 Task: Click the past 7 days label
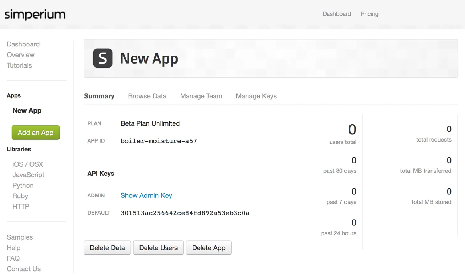coord(341,202)
